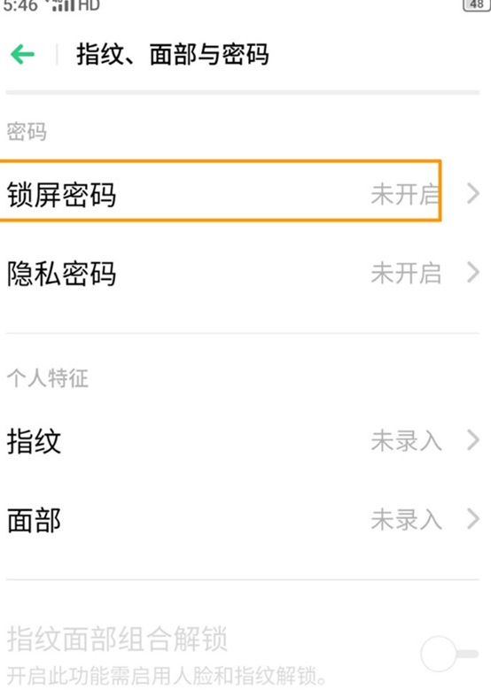
Task: Tap the signal strength icon
Action: 63,5
